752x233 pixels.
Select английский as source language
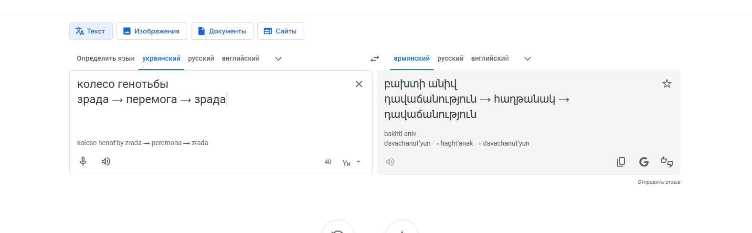[x=241, y=58]
